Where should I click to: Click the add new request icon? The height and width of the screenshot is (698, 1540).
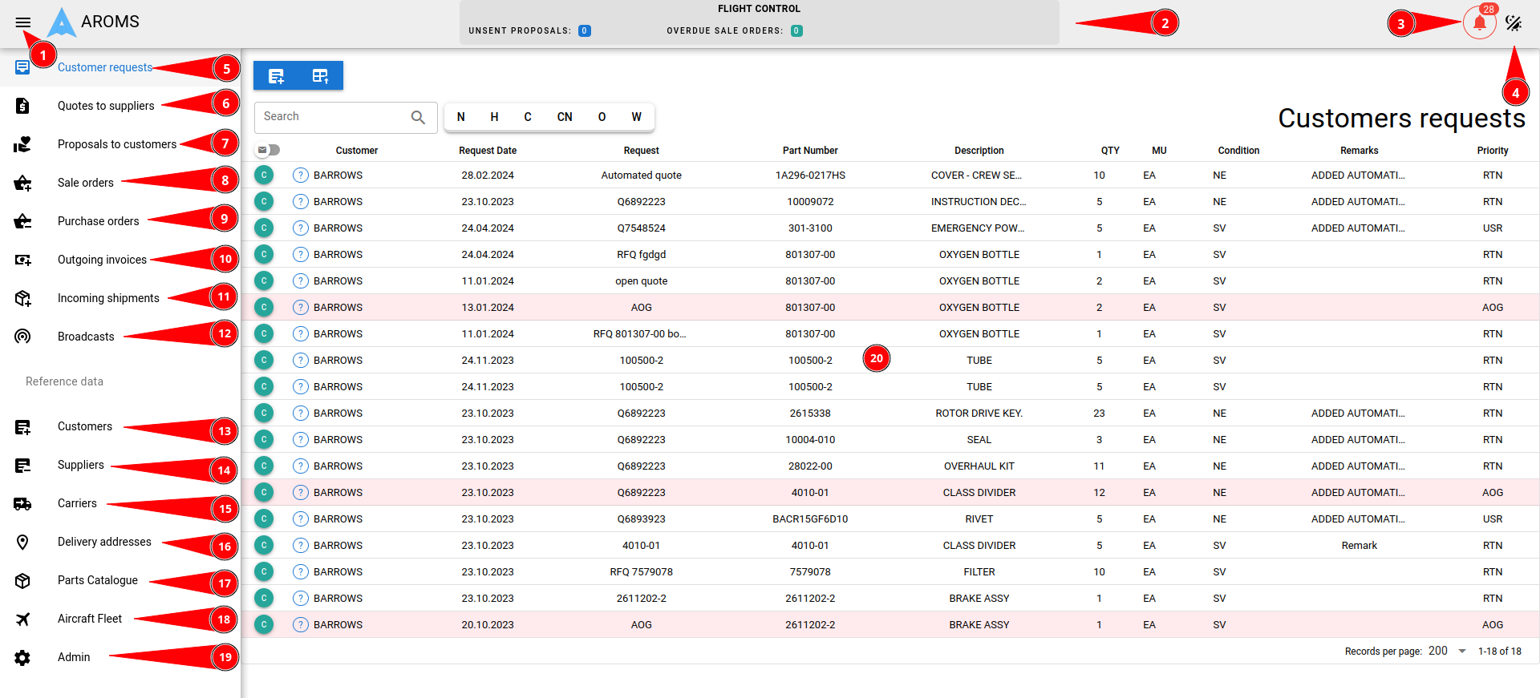click(276, 76)
